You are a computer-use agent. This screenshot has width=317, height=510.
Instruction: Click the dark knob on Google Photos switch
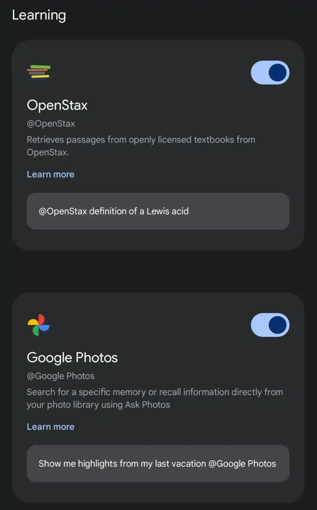click(278, 325)
